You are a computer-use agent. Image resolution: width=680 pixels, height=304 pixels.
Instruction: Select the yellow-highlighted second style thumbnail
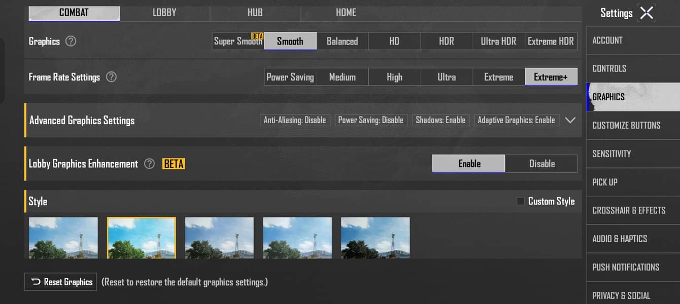point(142,238)
